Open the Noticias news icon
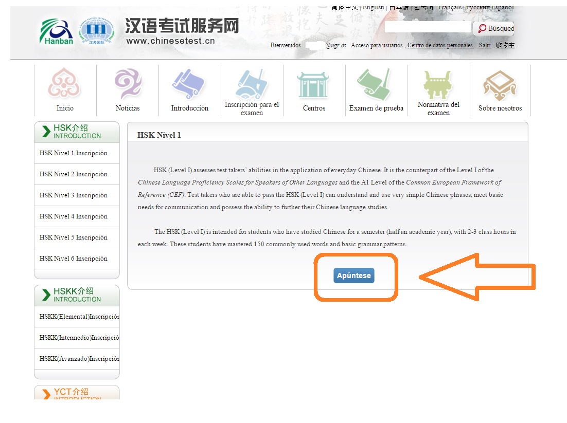 pyautogui.click(x=128, y=83)
